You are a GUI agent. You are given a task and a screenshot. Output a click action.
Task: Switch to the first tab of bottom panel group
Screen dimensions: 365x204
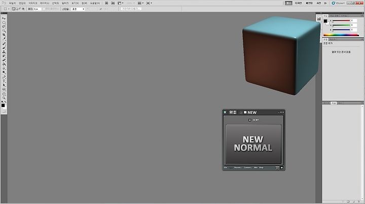[326, 103]
